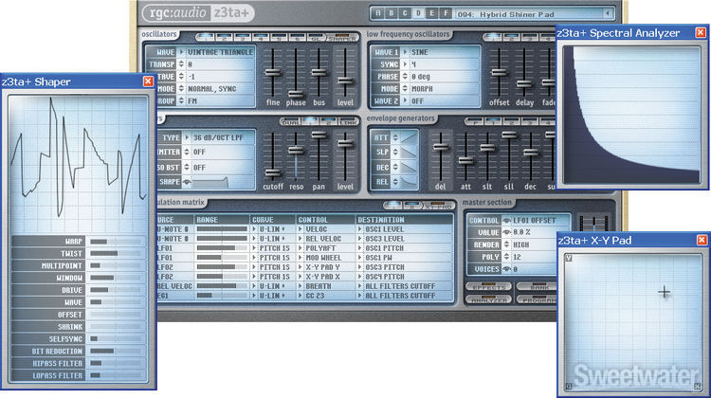This screenshot has height=398, width=711.
Task: Click the eye icon next to VALUE 0.0 %
Action: click(506, 232)
